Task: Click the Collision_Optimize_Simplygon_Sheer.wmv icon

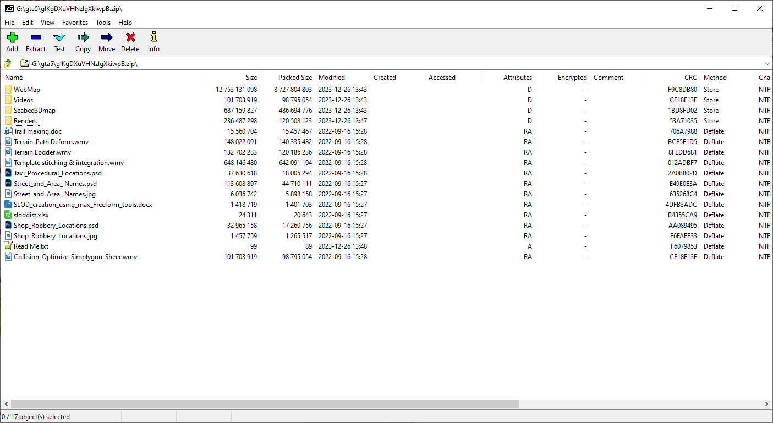Action: [8, 256]
